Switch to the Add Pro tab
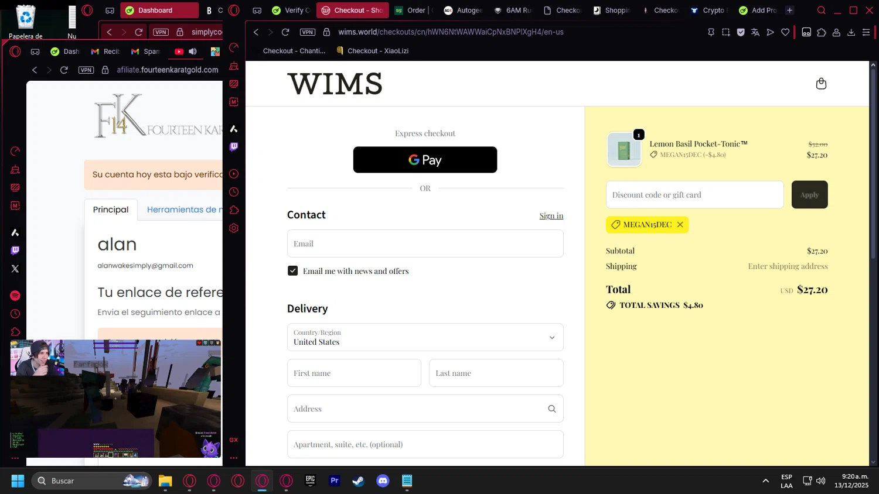The image size is (879, 494). 758,11
